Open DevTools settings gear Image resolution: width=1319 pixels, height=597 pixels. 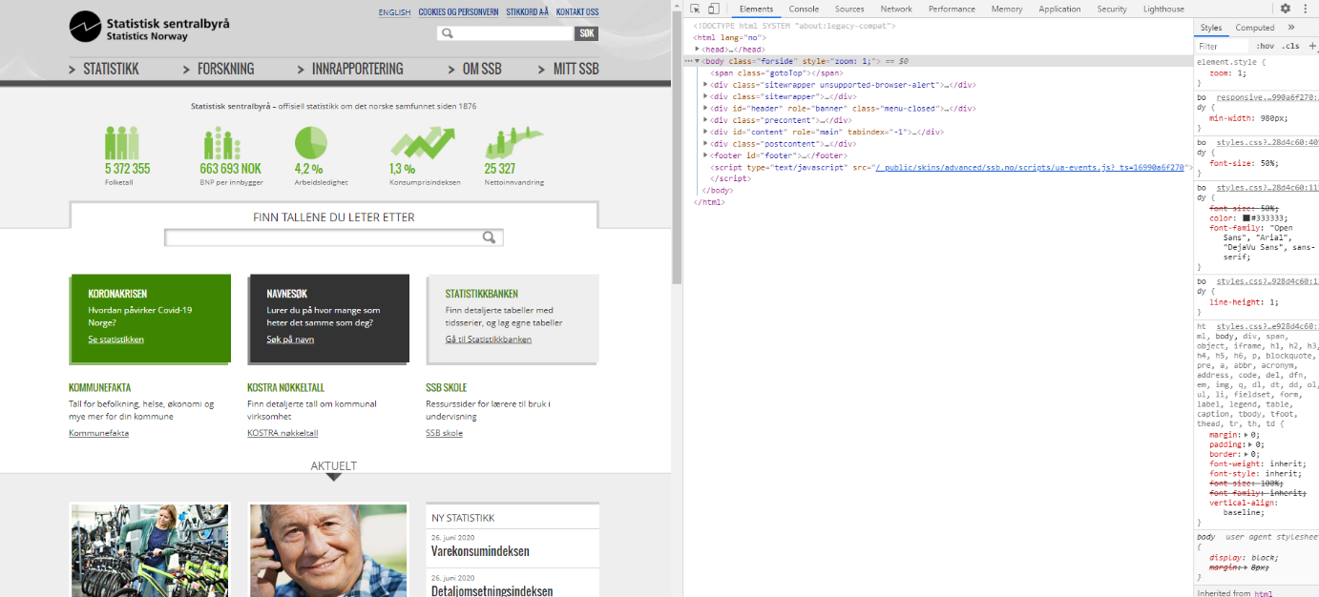pyautogui.click(x=1286, y=9)
